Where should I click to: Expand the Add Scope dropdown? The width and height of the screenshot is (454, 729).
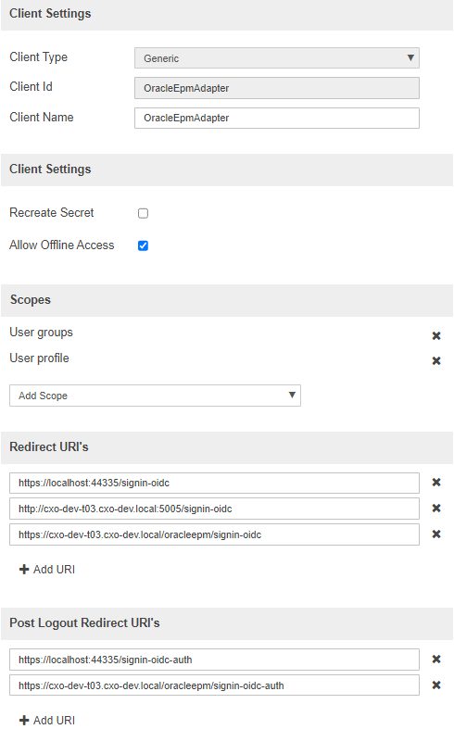pyautogui.click(x=155, y=396)
